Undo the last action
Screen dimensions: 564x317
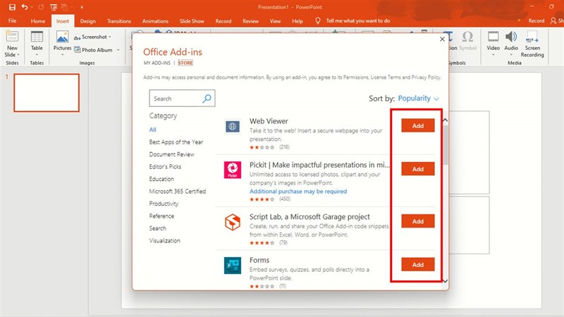[25, 7]
